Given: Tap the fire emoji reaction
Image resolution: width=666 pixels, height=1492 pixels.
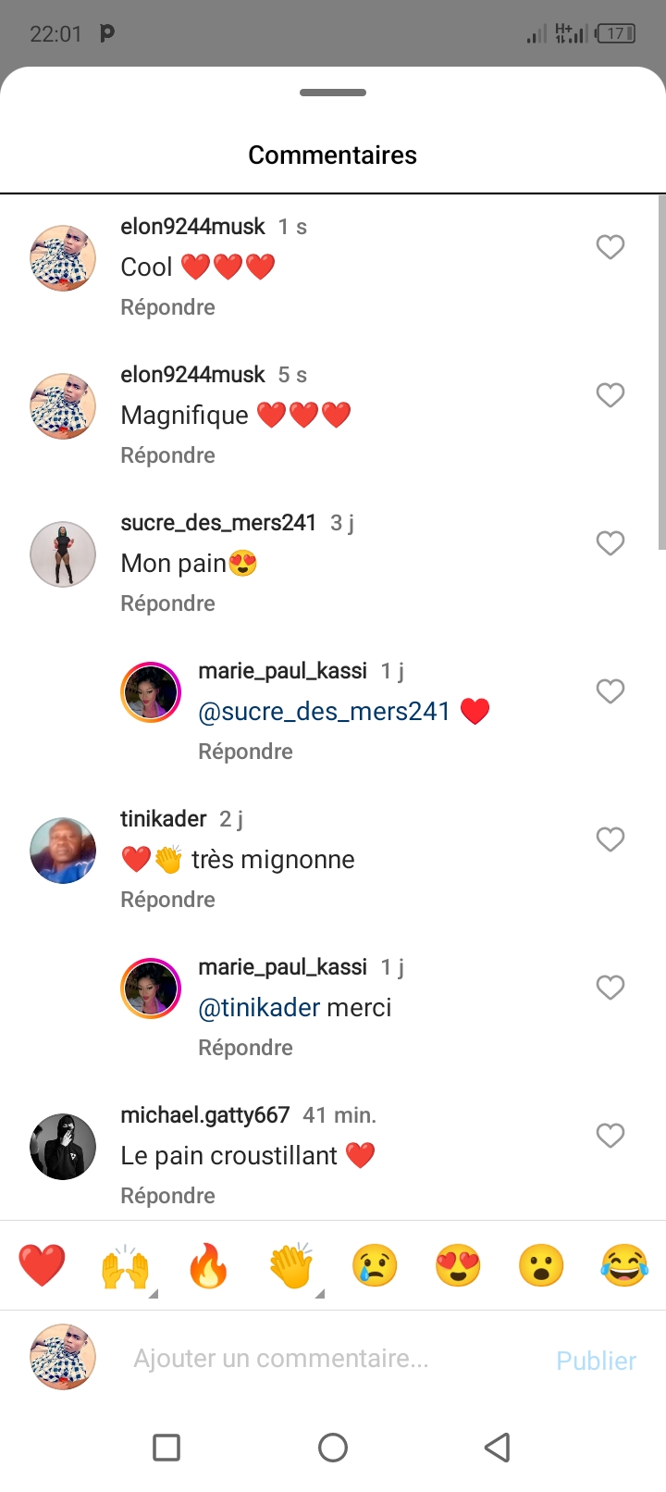Looking at the screenshot, I should click(x=208, y=1265).
